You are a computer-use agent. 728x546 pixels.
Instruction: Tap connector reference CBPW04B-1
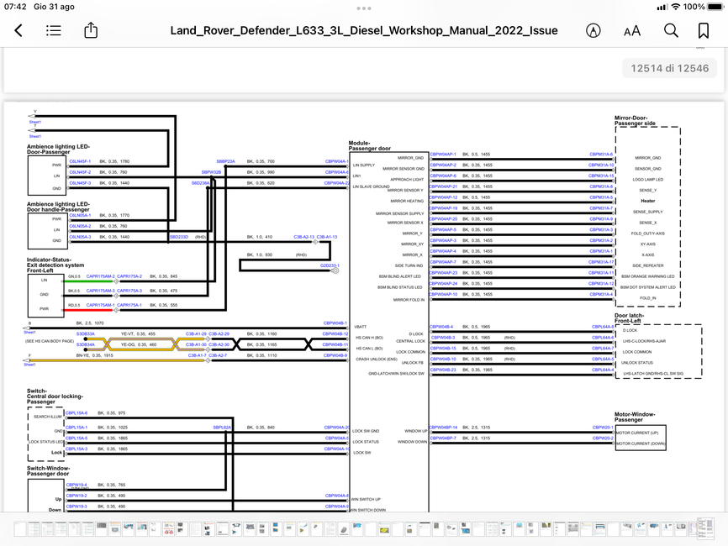[335, 323]
